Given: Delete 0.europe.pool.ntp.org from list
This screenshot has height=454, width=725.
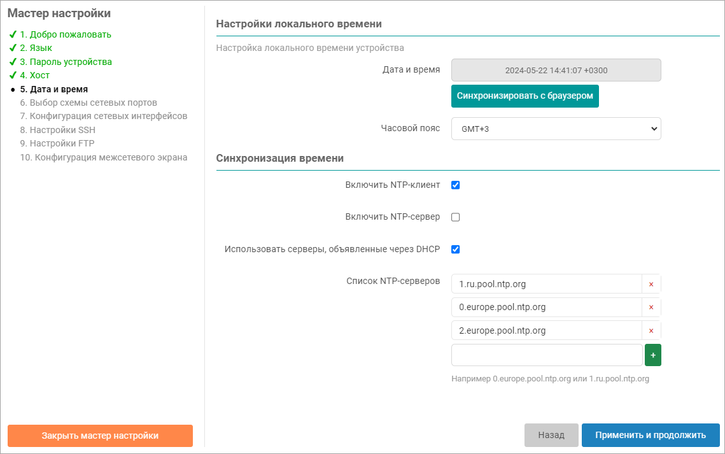Looking at the screenshot, I should tap(651, 307).
